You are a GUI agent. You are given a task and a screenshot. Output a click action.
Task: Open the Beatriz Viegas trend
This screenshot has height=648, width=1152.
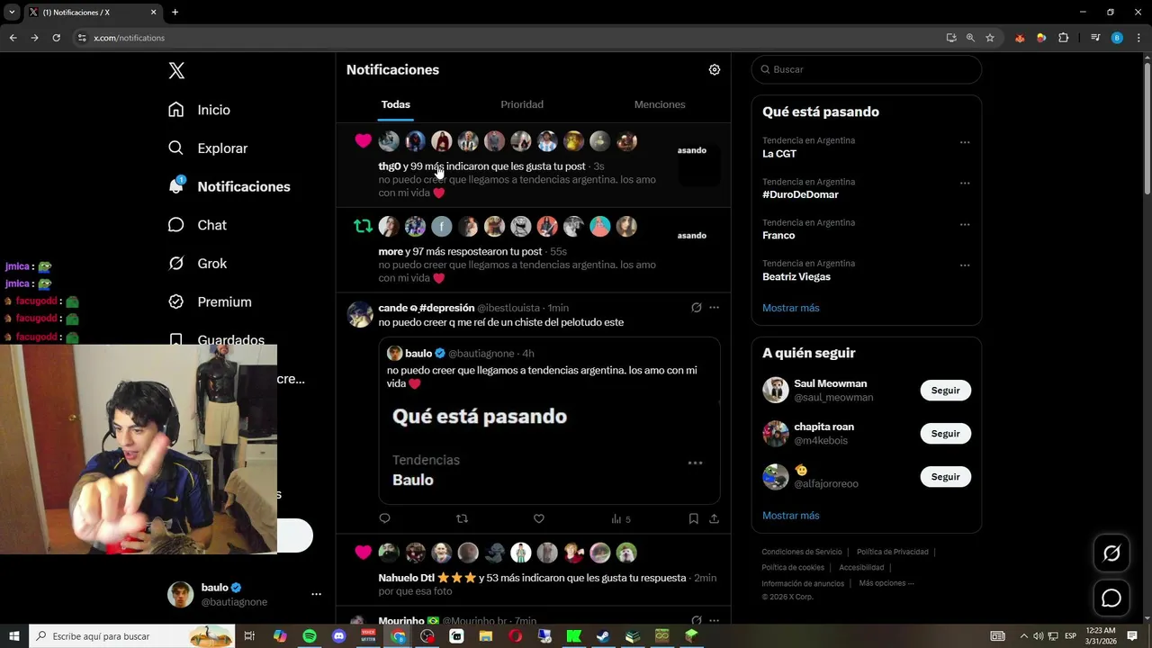[x=796, y=276]
